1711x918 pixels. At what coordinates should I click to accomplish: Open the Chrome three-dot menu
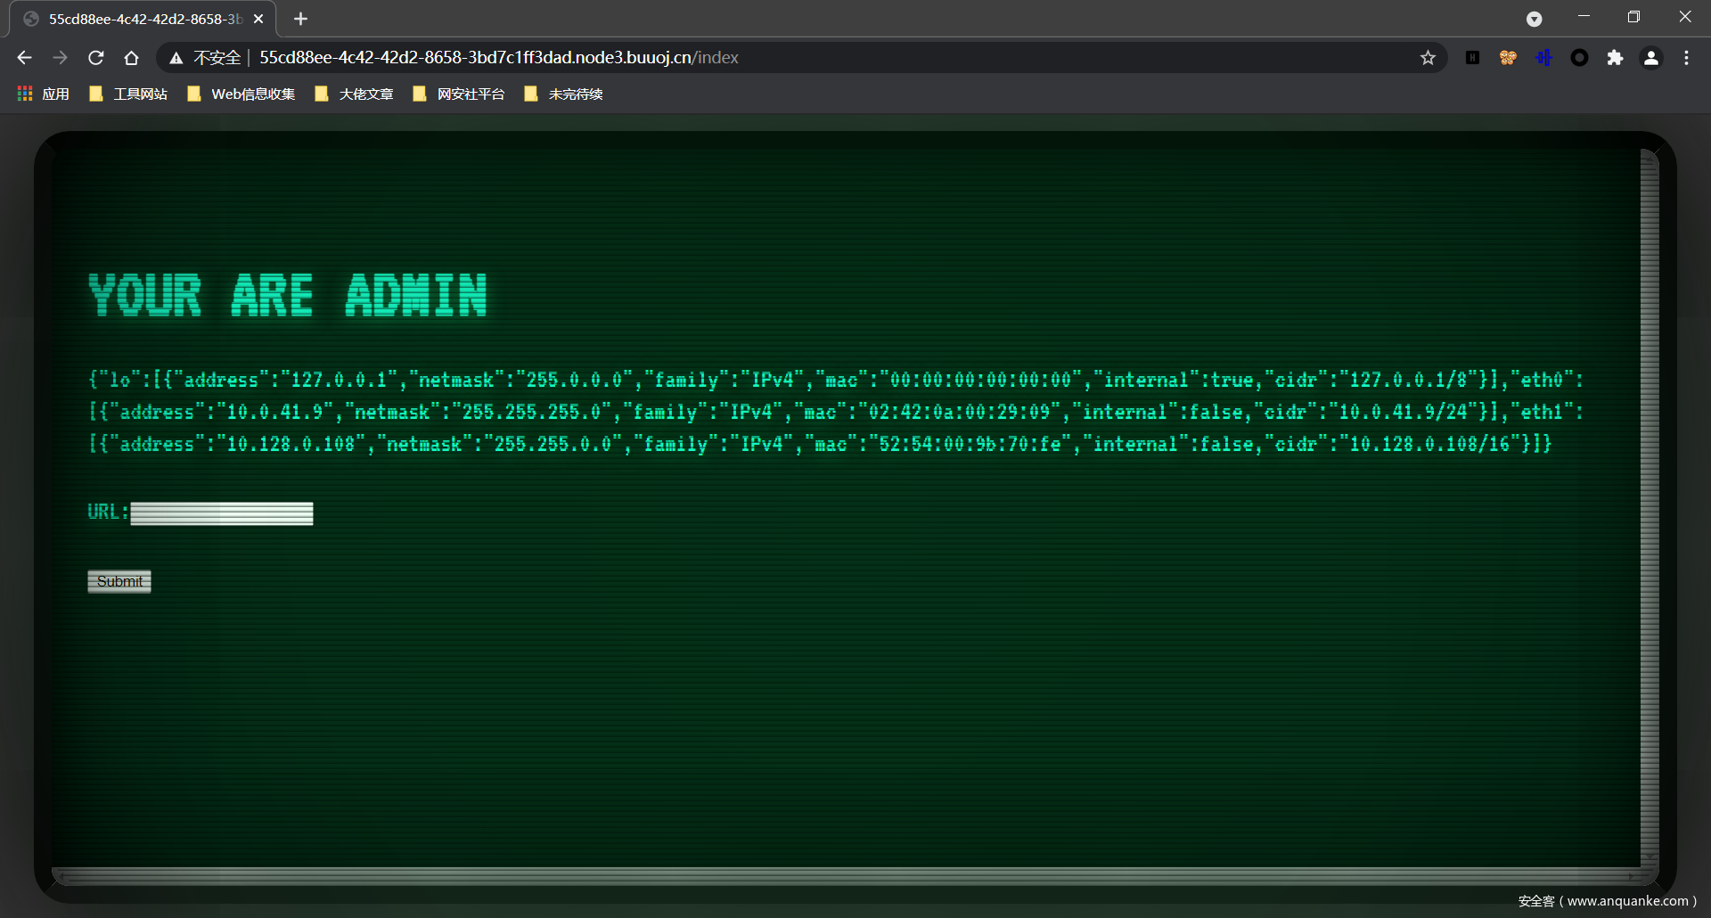(x=1686, y=58)
